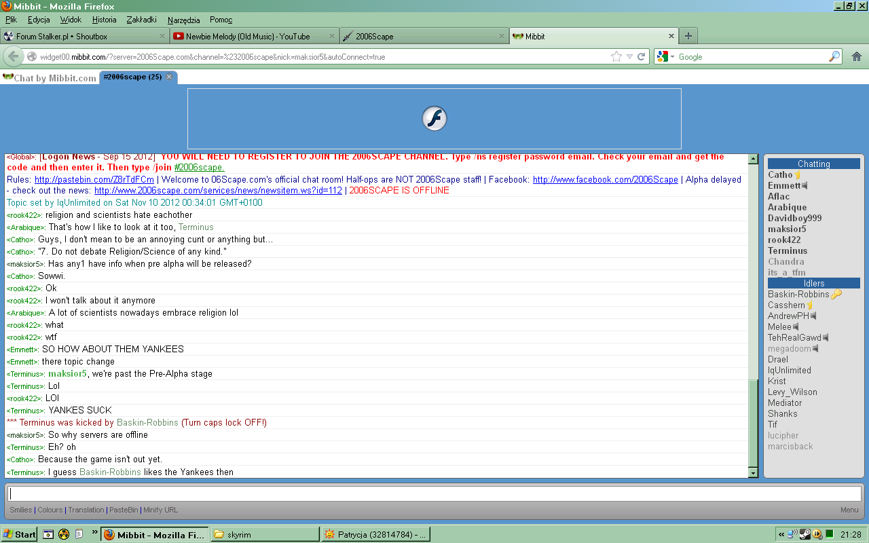Image resolution: width=869 pixels, height=543 pixels.
Task: Select user IqUnlimited in Idlers list
Action: [790, 370]
